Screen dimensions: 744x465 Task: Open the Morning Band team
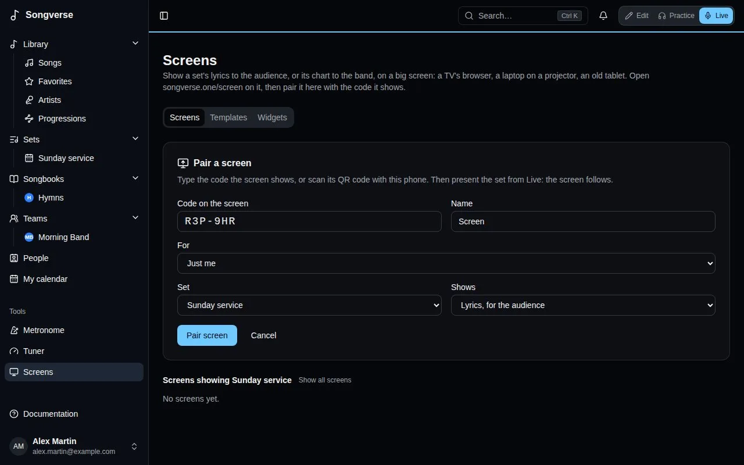81,237
